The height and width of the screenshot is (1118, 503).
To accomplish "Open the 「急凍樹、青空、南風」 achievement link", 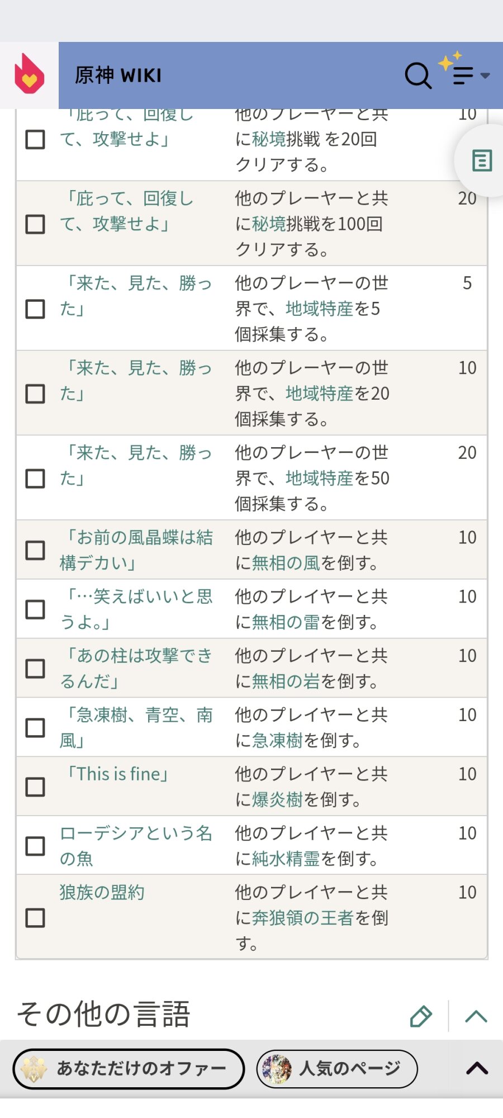I will (x=137, y=727).
